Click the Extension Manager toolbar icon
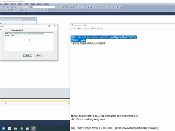Screen dimensions: 175x131 click(x=73, y=7)
